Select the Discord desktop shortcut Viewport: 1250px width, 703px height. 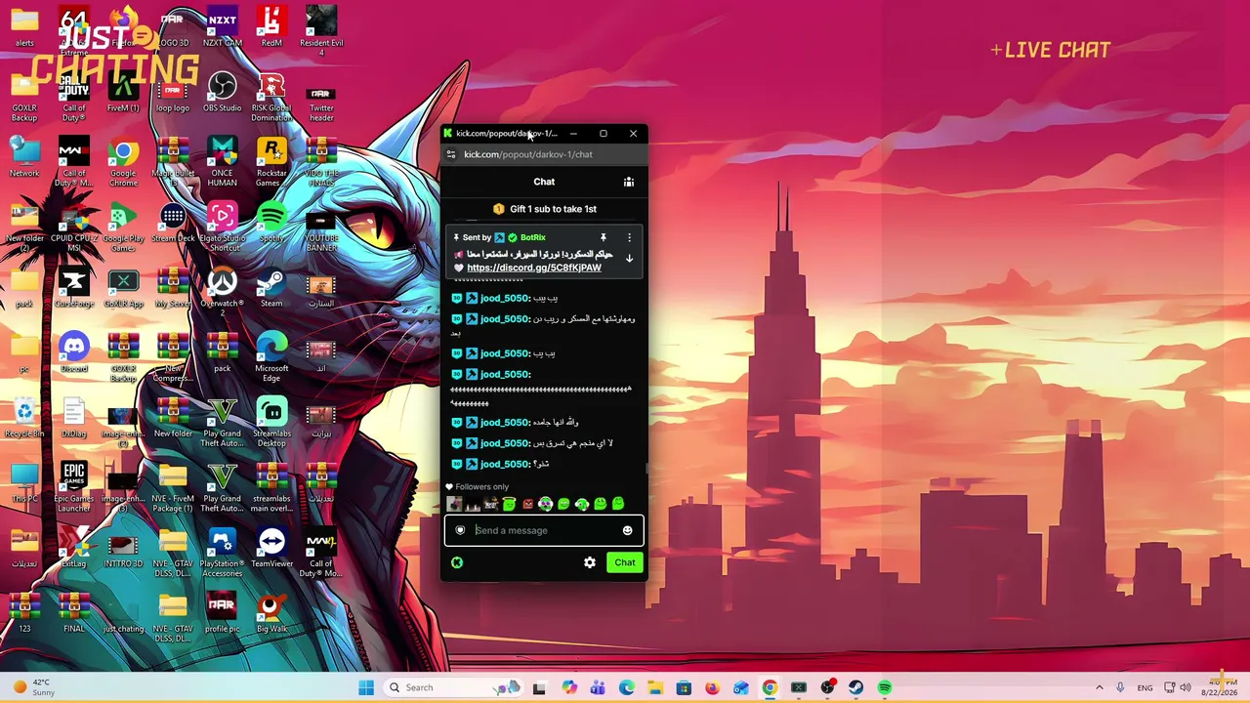(74, 353)
